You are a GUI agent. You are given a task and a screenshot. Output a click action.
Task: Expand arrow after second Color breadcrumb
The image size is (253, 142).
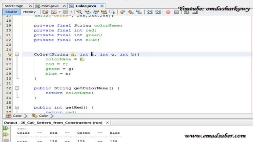(52, 116)
